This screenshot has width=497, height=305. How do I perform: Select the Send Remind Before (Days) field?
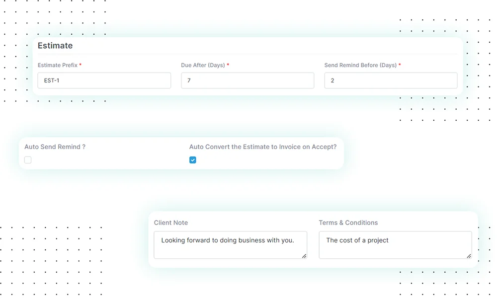coord(390,80)
